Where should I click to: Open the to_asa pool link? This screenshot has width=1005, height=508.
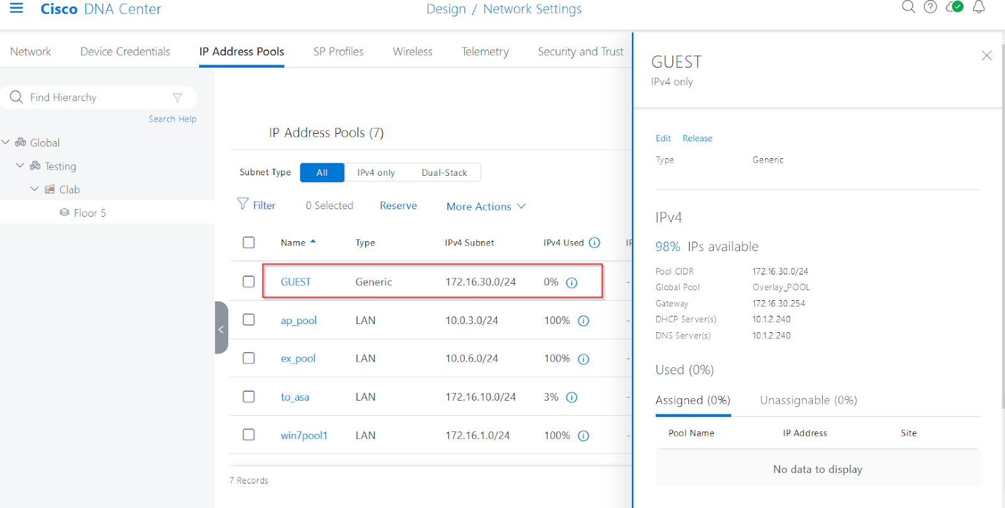click(x=295, y=397)
